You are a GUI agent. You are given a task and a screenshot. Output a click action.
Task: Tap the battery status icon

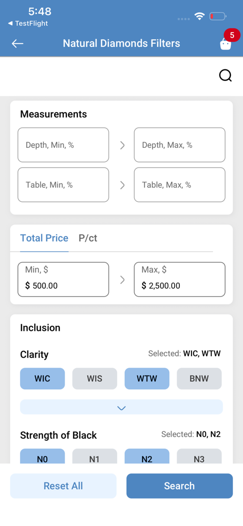[x=218, y=16]
